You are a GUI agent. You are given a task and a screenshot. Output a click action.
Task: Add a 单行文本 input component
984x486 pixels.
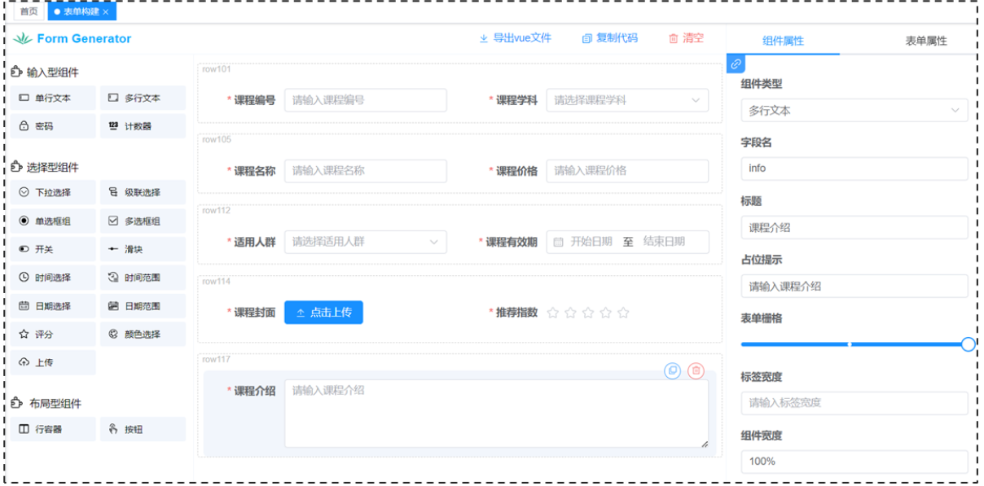click(51, 99)
